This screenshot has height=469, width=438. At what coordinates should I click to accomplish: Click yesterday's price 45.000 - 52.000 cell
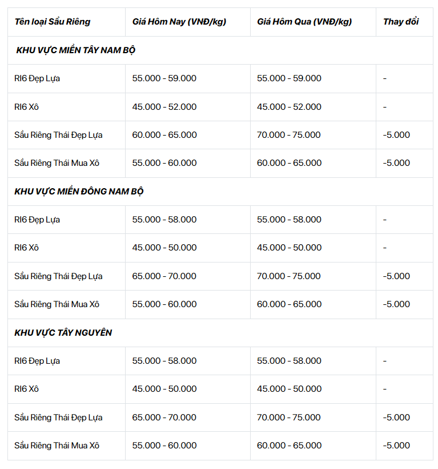289,107
